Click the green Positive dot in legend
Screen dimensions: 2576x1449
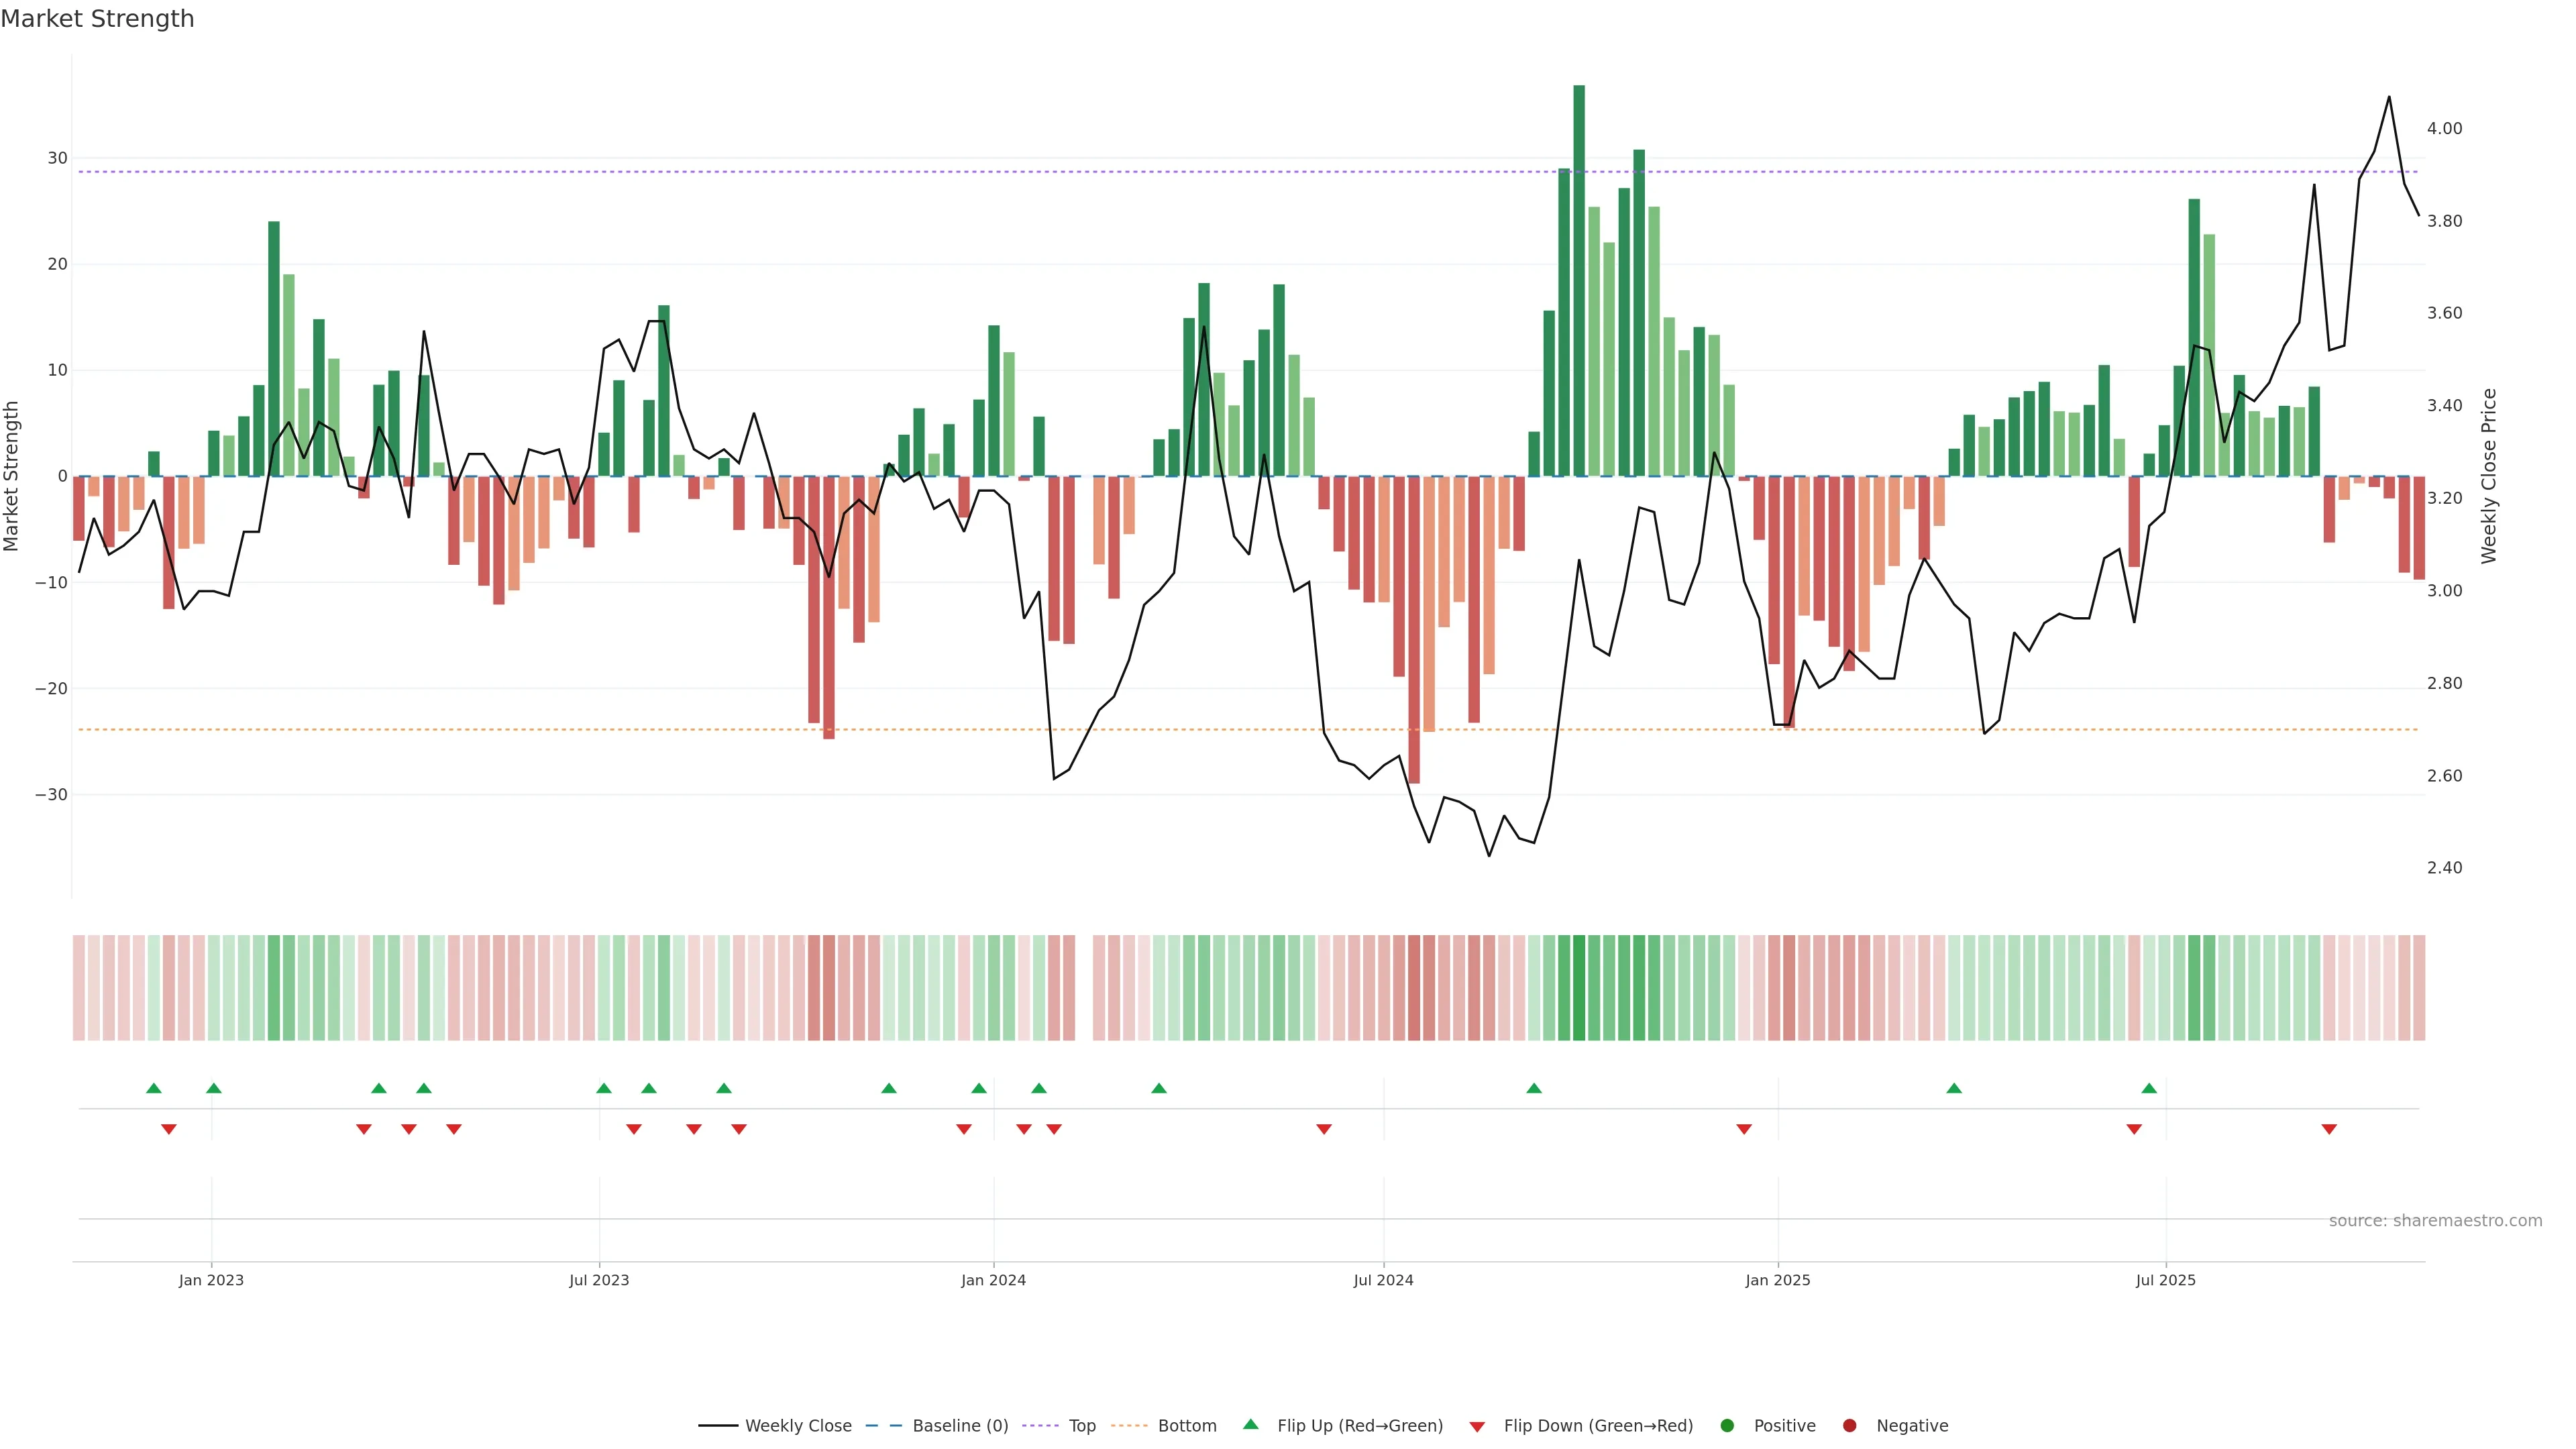coord(1727,1426)
